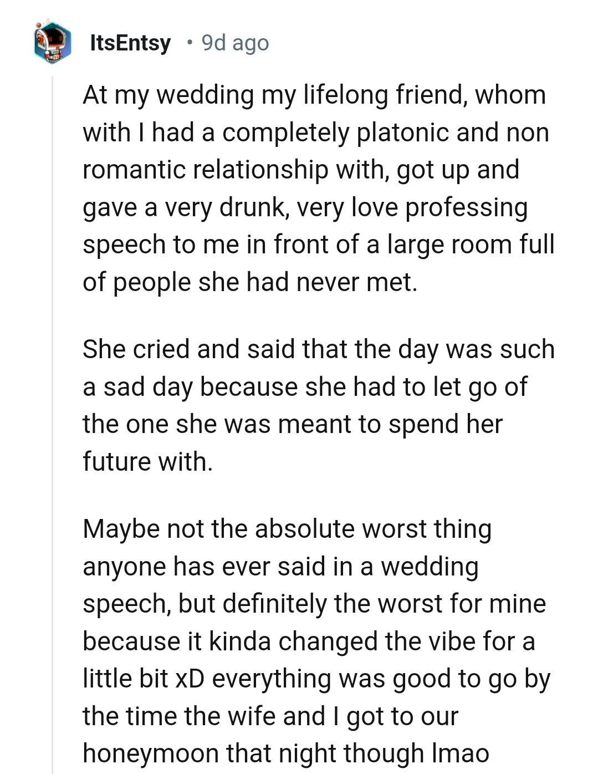Click the line reading "future with."

[147, 462]
